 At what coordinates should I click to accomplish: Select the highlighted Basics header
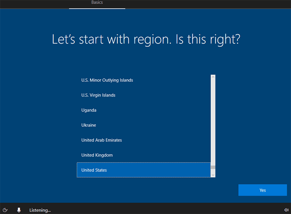pyautogui.click(x=97, y=3)
